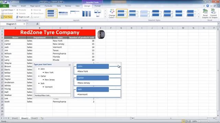Click the RedZone Tyre Company title cell

pyautogui.click(x=50, y=32)
